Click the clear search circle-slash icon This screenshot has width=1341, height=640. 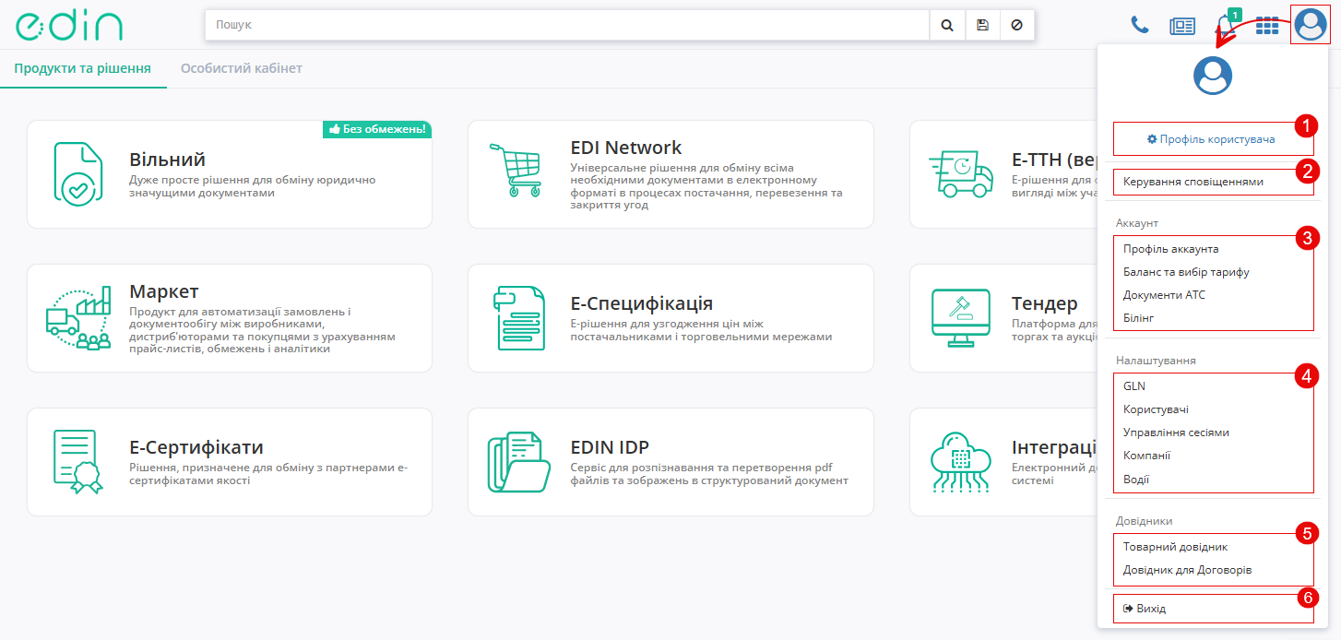coord(1016,26)
